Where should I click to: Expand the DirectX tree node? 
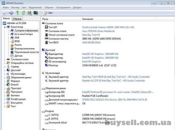point(5,85)
